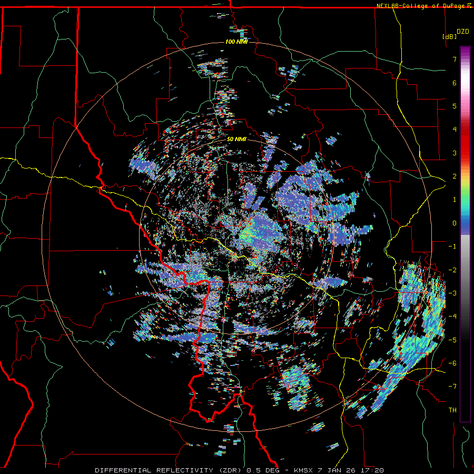The image size is (474, 474).
Task: Click the DZD product label
Action: point(463,32)
